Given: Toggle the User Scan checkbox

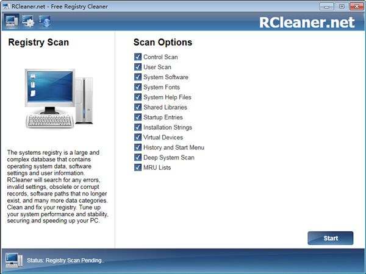Looking at the screenshot, I should point(138,67).
